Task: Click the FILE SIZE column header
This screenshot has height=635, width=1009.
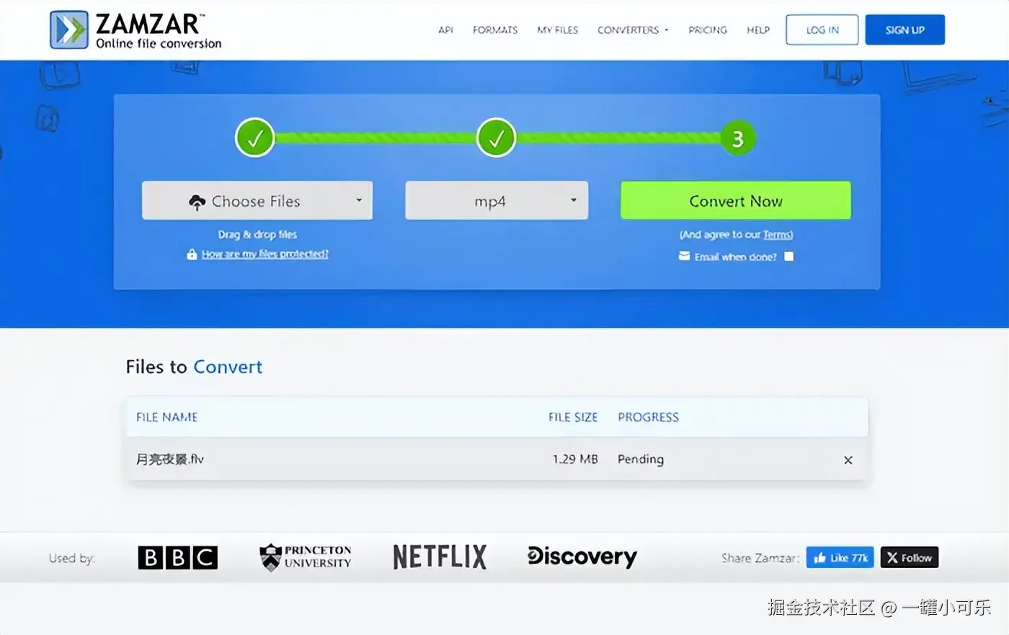Action: (573, 417)
